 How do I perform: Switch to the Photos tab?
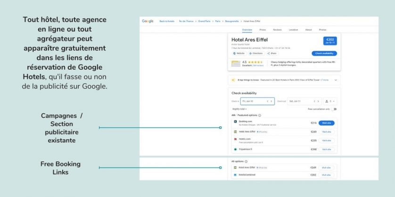[x=322, y=30]
